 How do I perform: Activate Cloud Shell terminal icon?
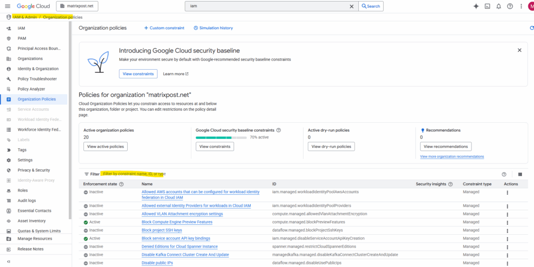coord(487,6)
